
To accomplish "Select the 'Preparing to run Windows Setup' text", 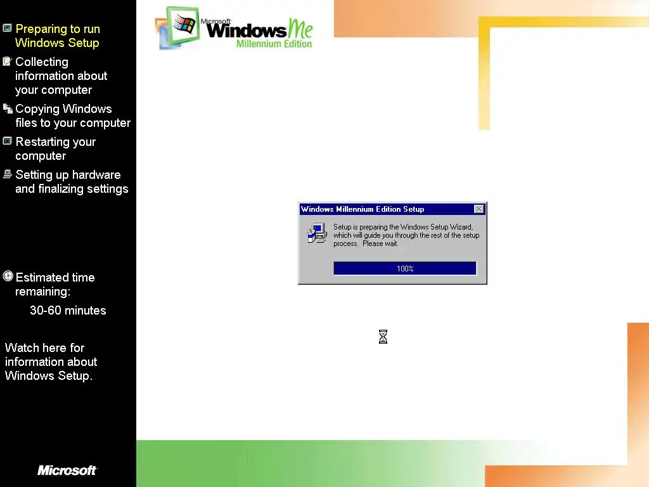I will tap(58, 36).
